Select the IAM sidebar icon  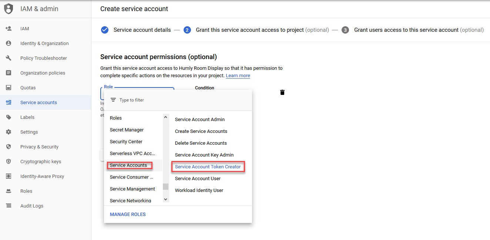(10, 28)
